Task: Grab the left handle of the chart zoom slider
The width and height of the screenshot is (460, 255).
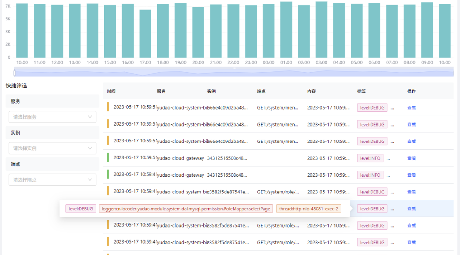Action: pyautogui.click(x=15, y=73)
